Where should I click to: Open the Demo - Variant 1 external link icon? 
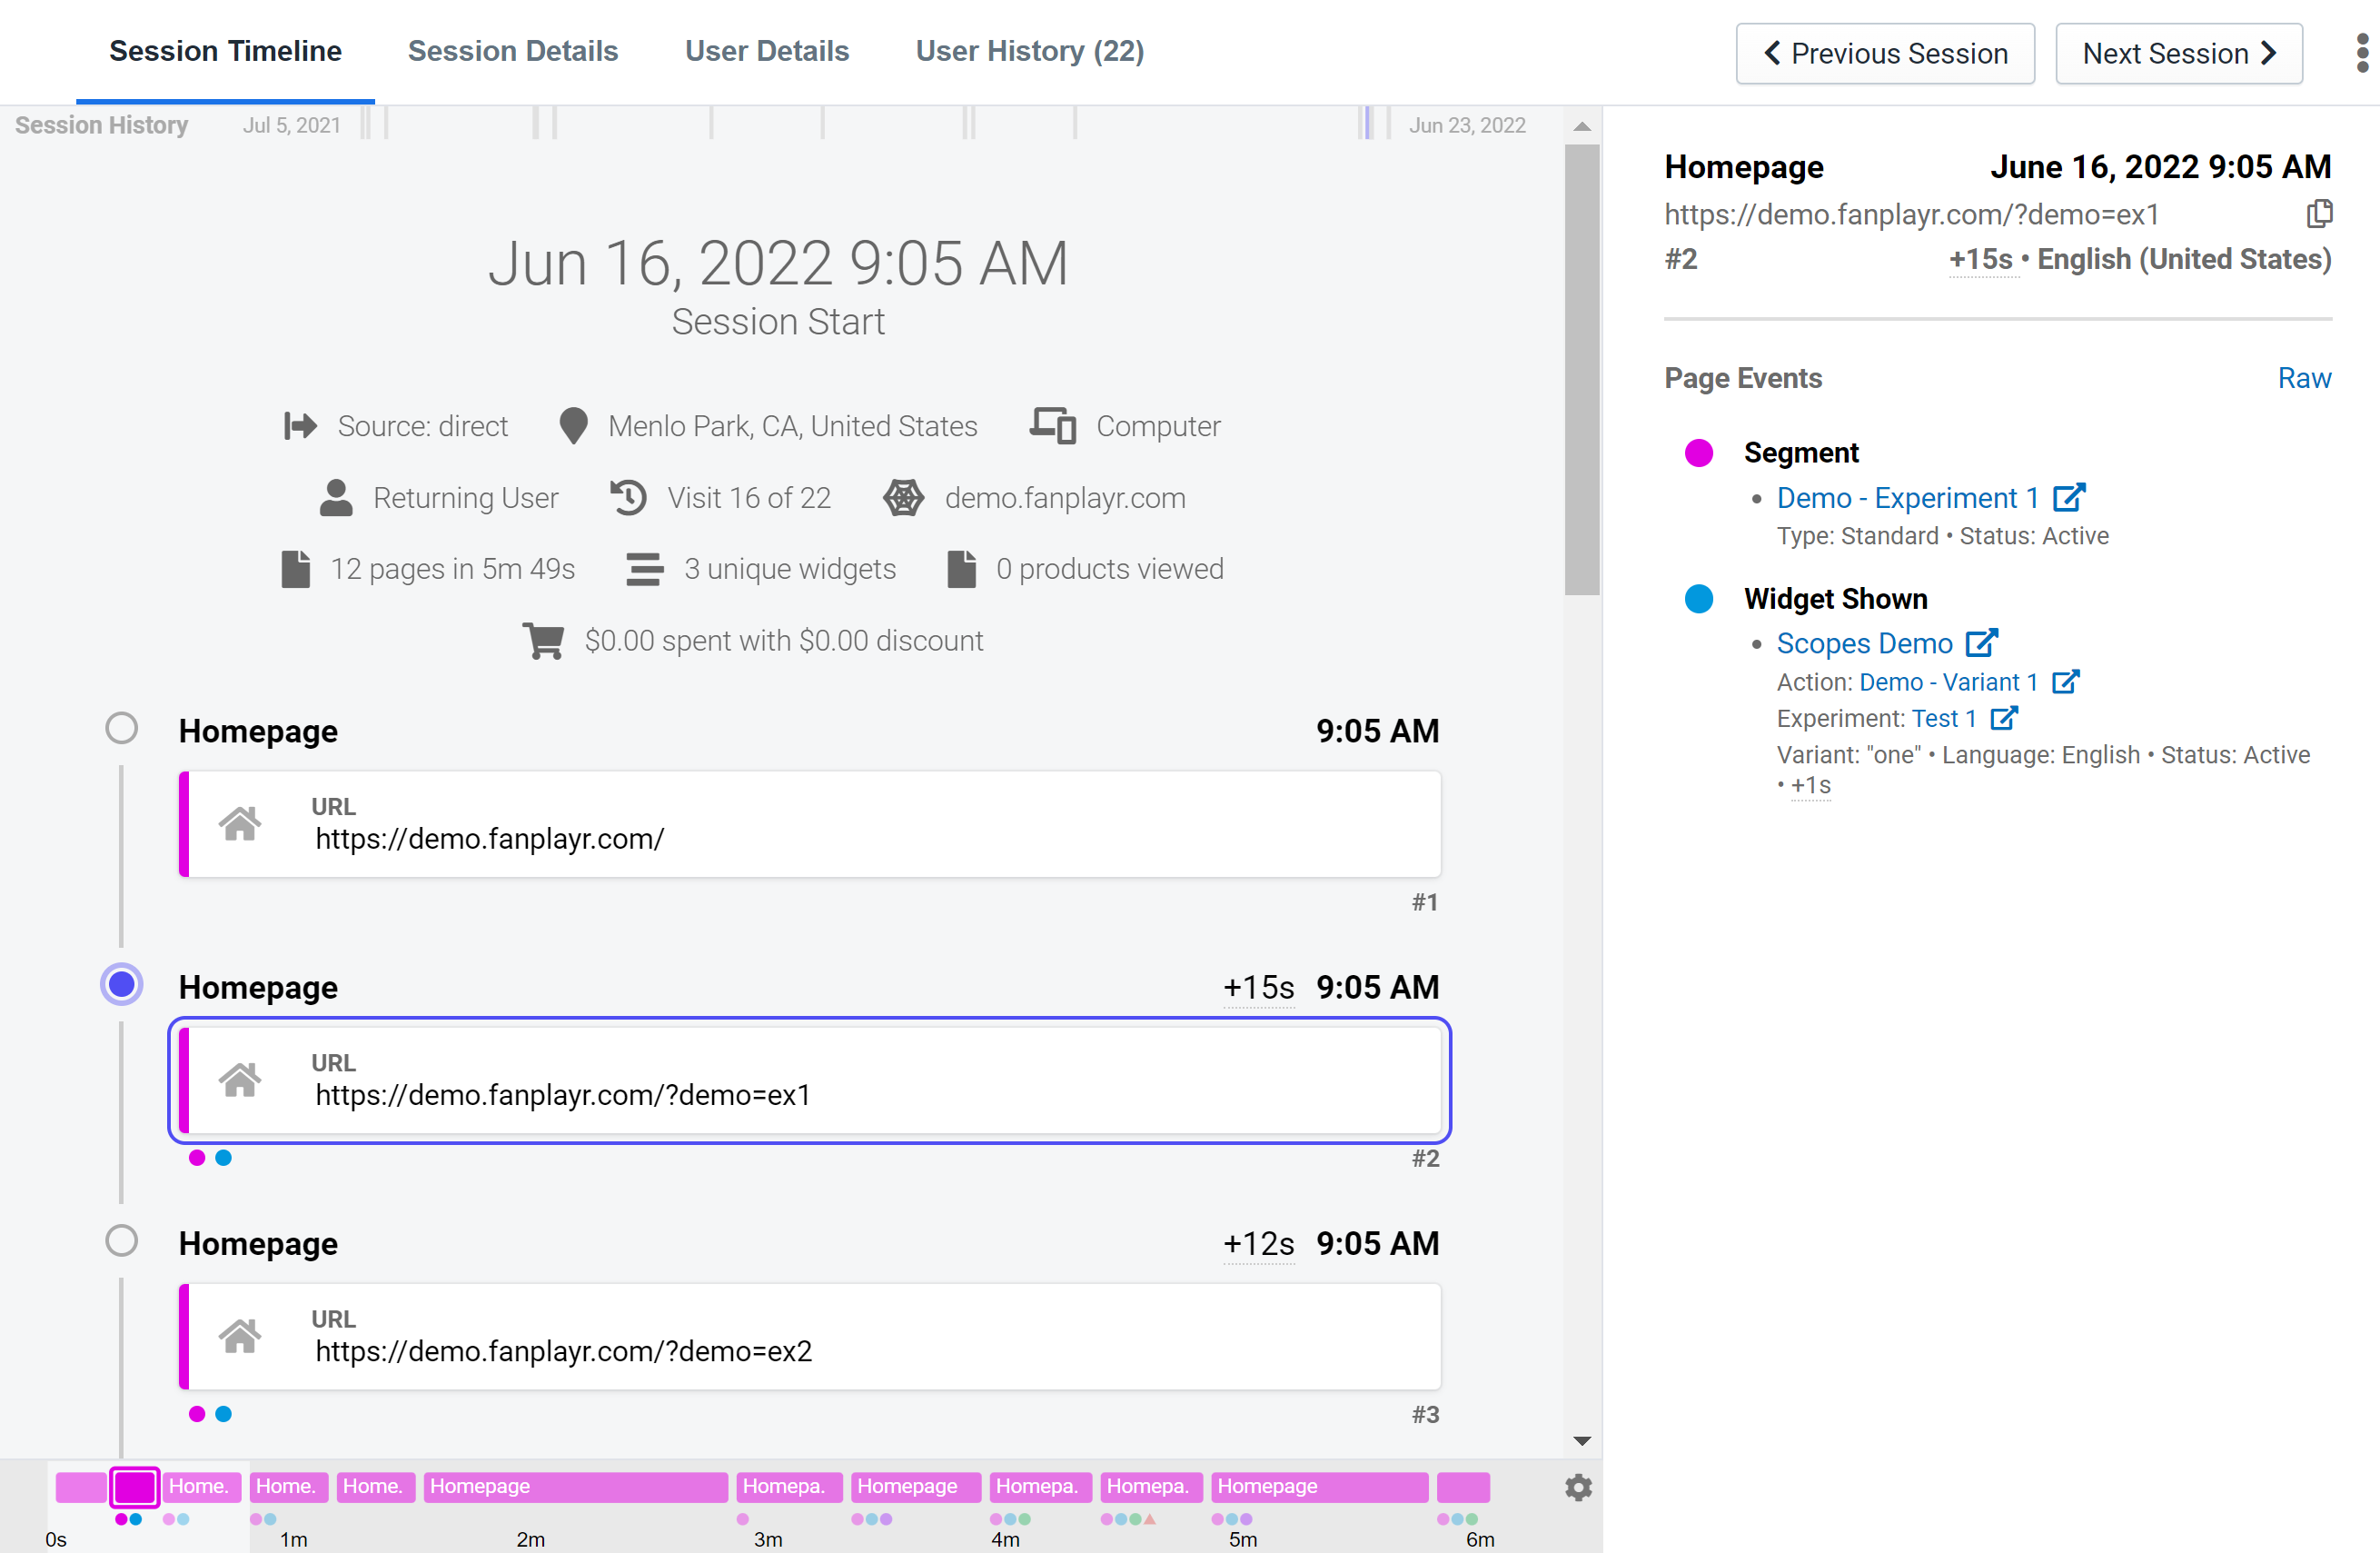[x=2065, y=682]
